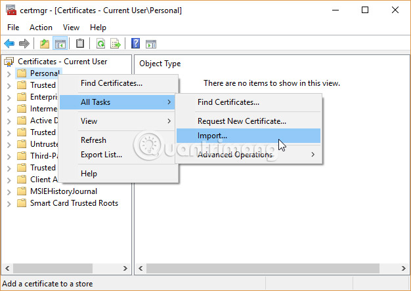Open Help via blue question mark icon
411x291 pixels.
(135, 43)
